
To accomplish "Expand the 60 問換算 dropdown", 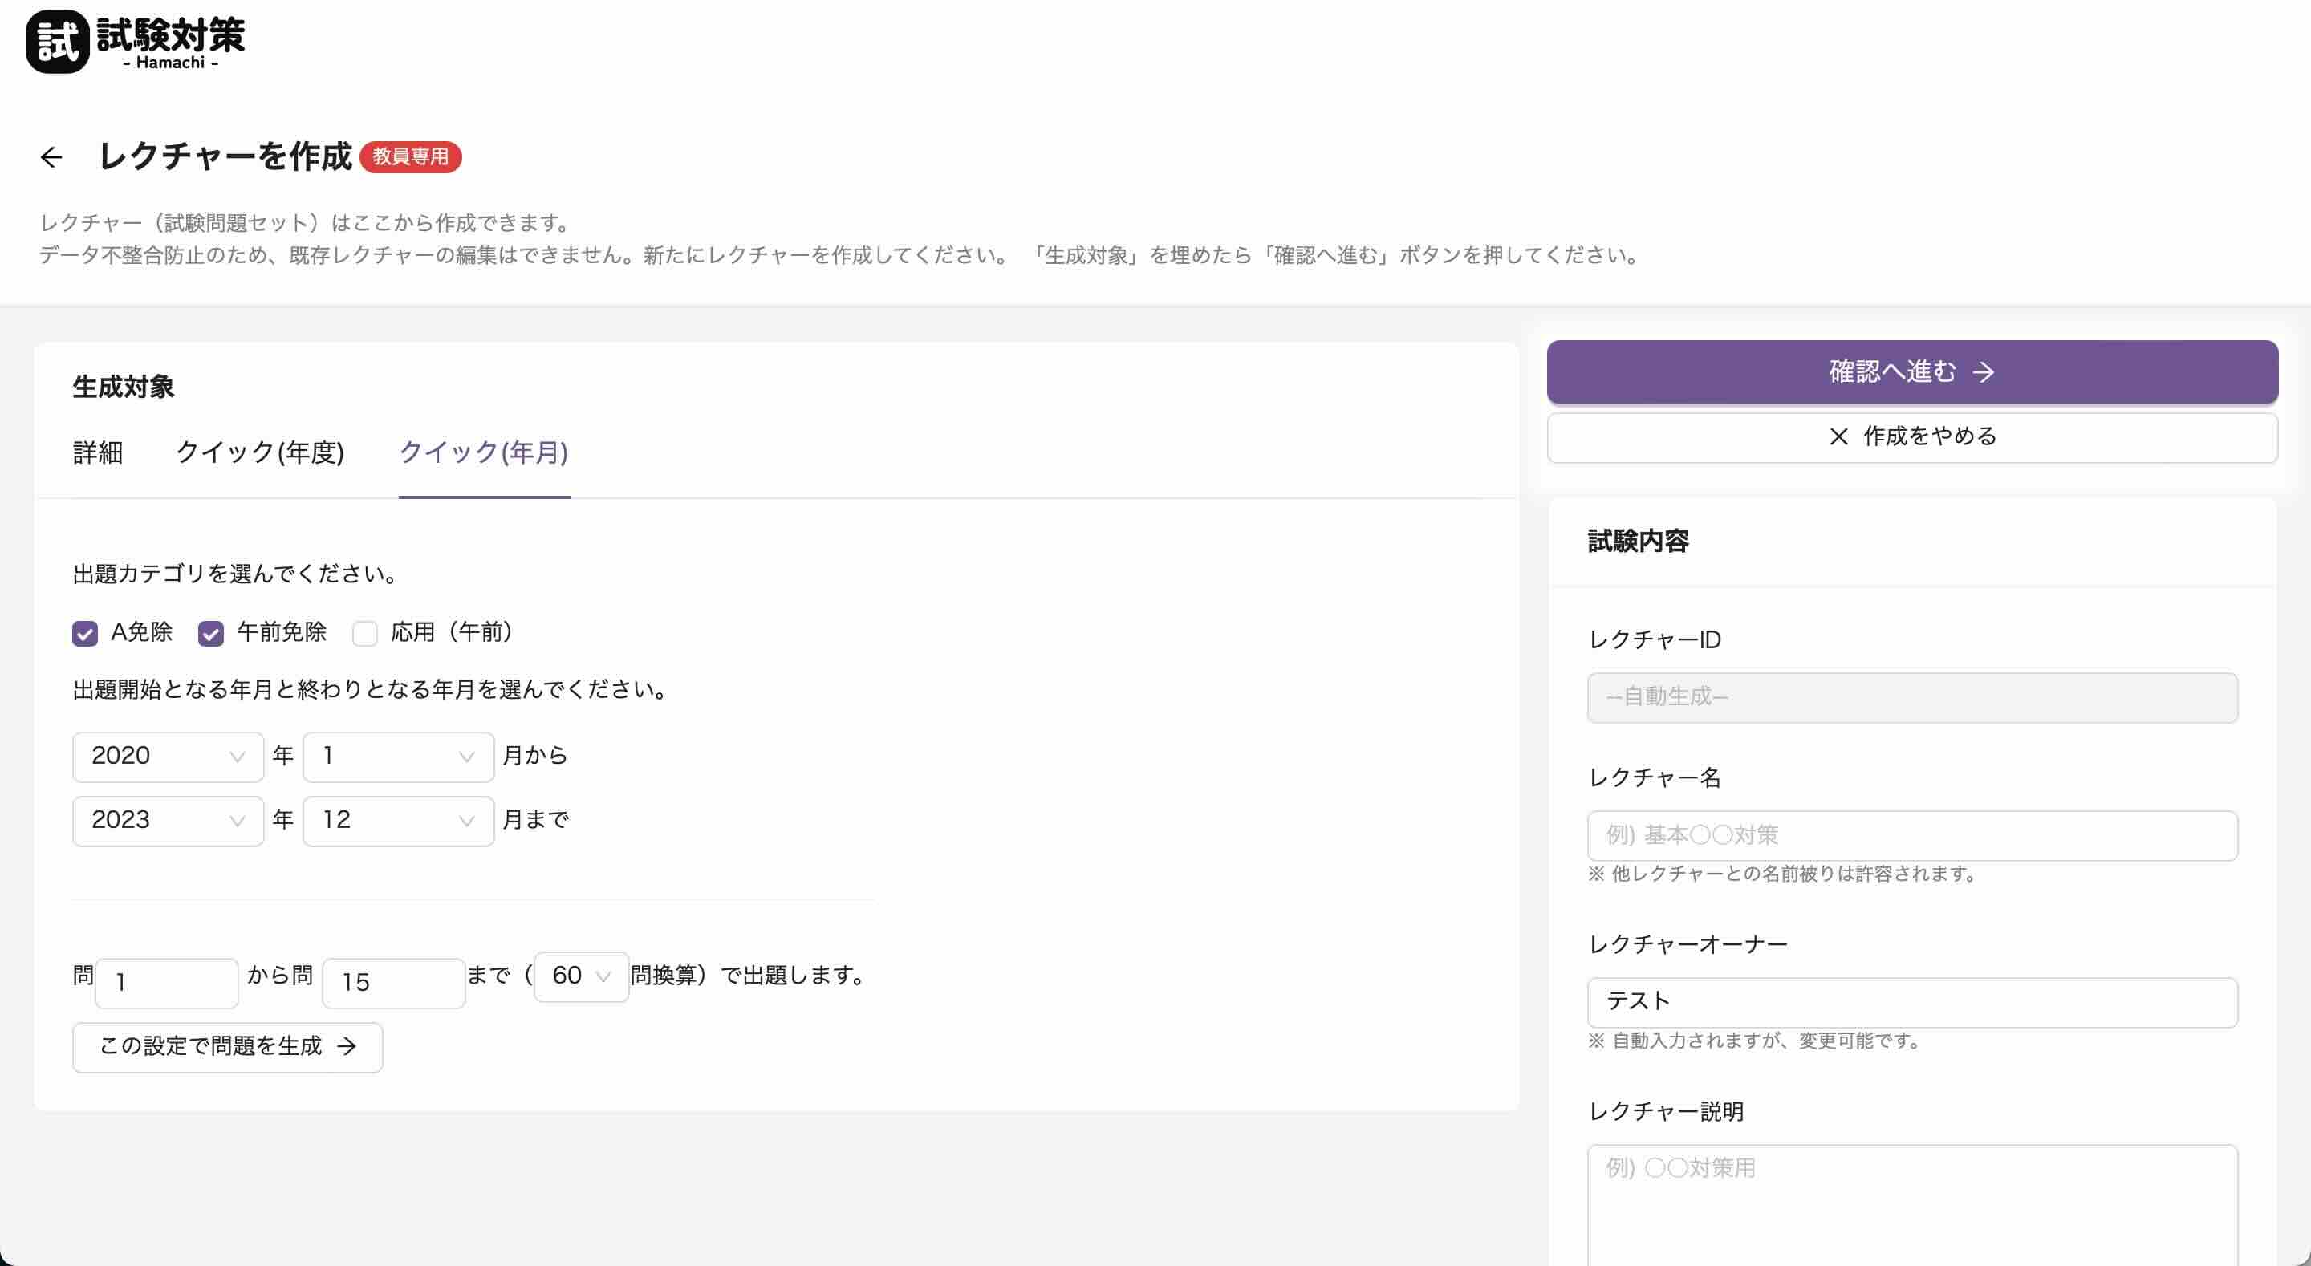I will pyautogui.click(x=580, y=976).
